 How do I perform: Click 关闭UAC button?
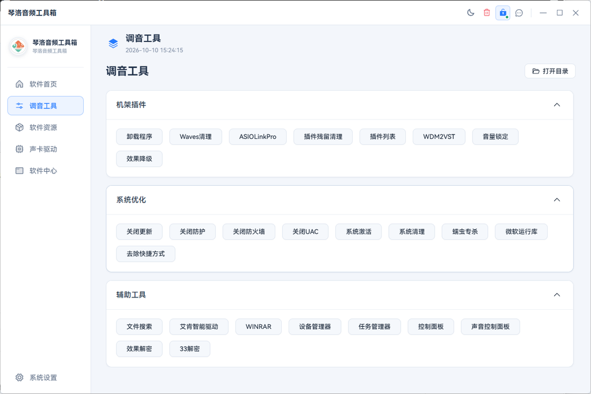point(305,232)
